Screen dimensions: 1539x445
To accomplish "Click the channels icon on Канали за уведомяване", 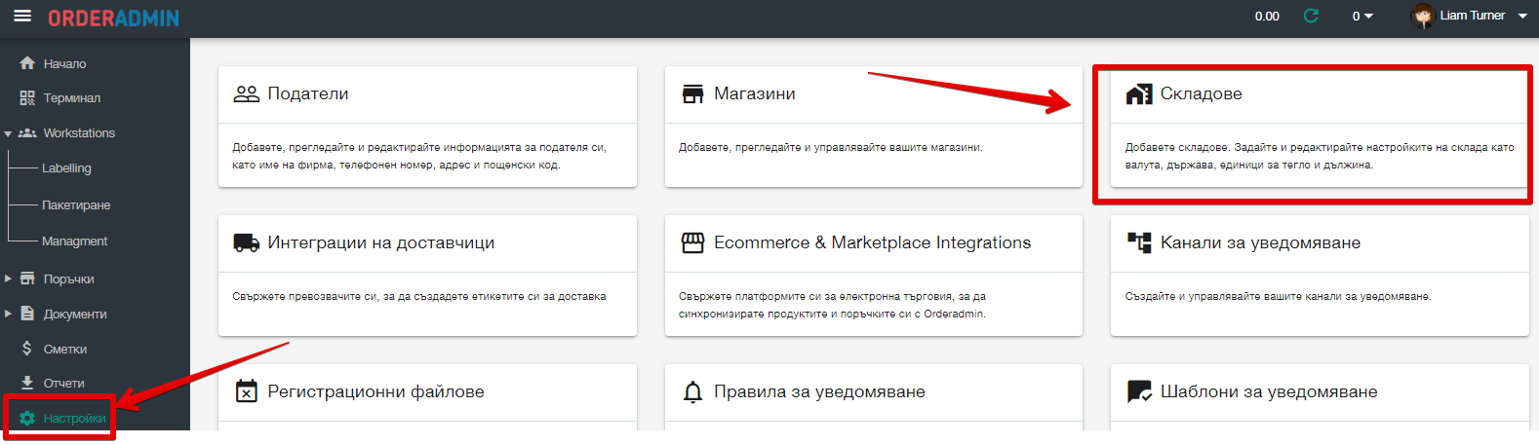I will (x=1139, y=242).
